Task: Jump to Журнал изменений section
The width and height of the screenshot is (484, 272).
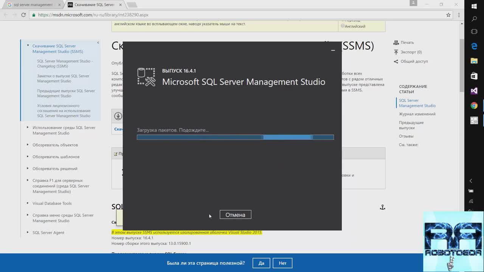Action: coord(417,114)
